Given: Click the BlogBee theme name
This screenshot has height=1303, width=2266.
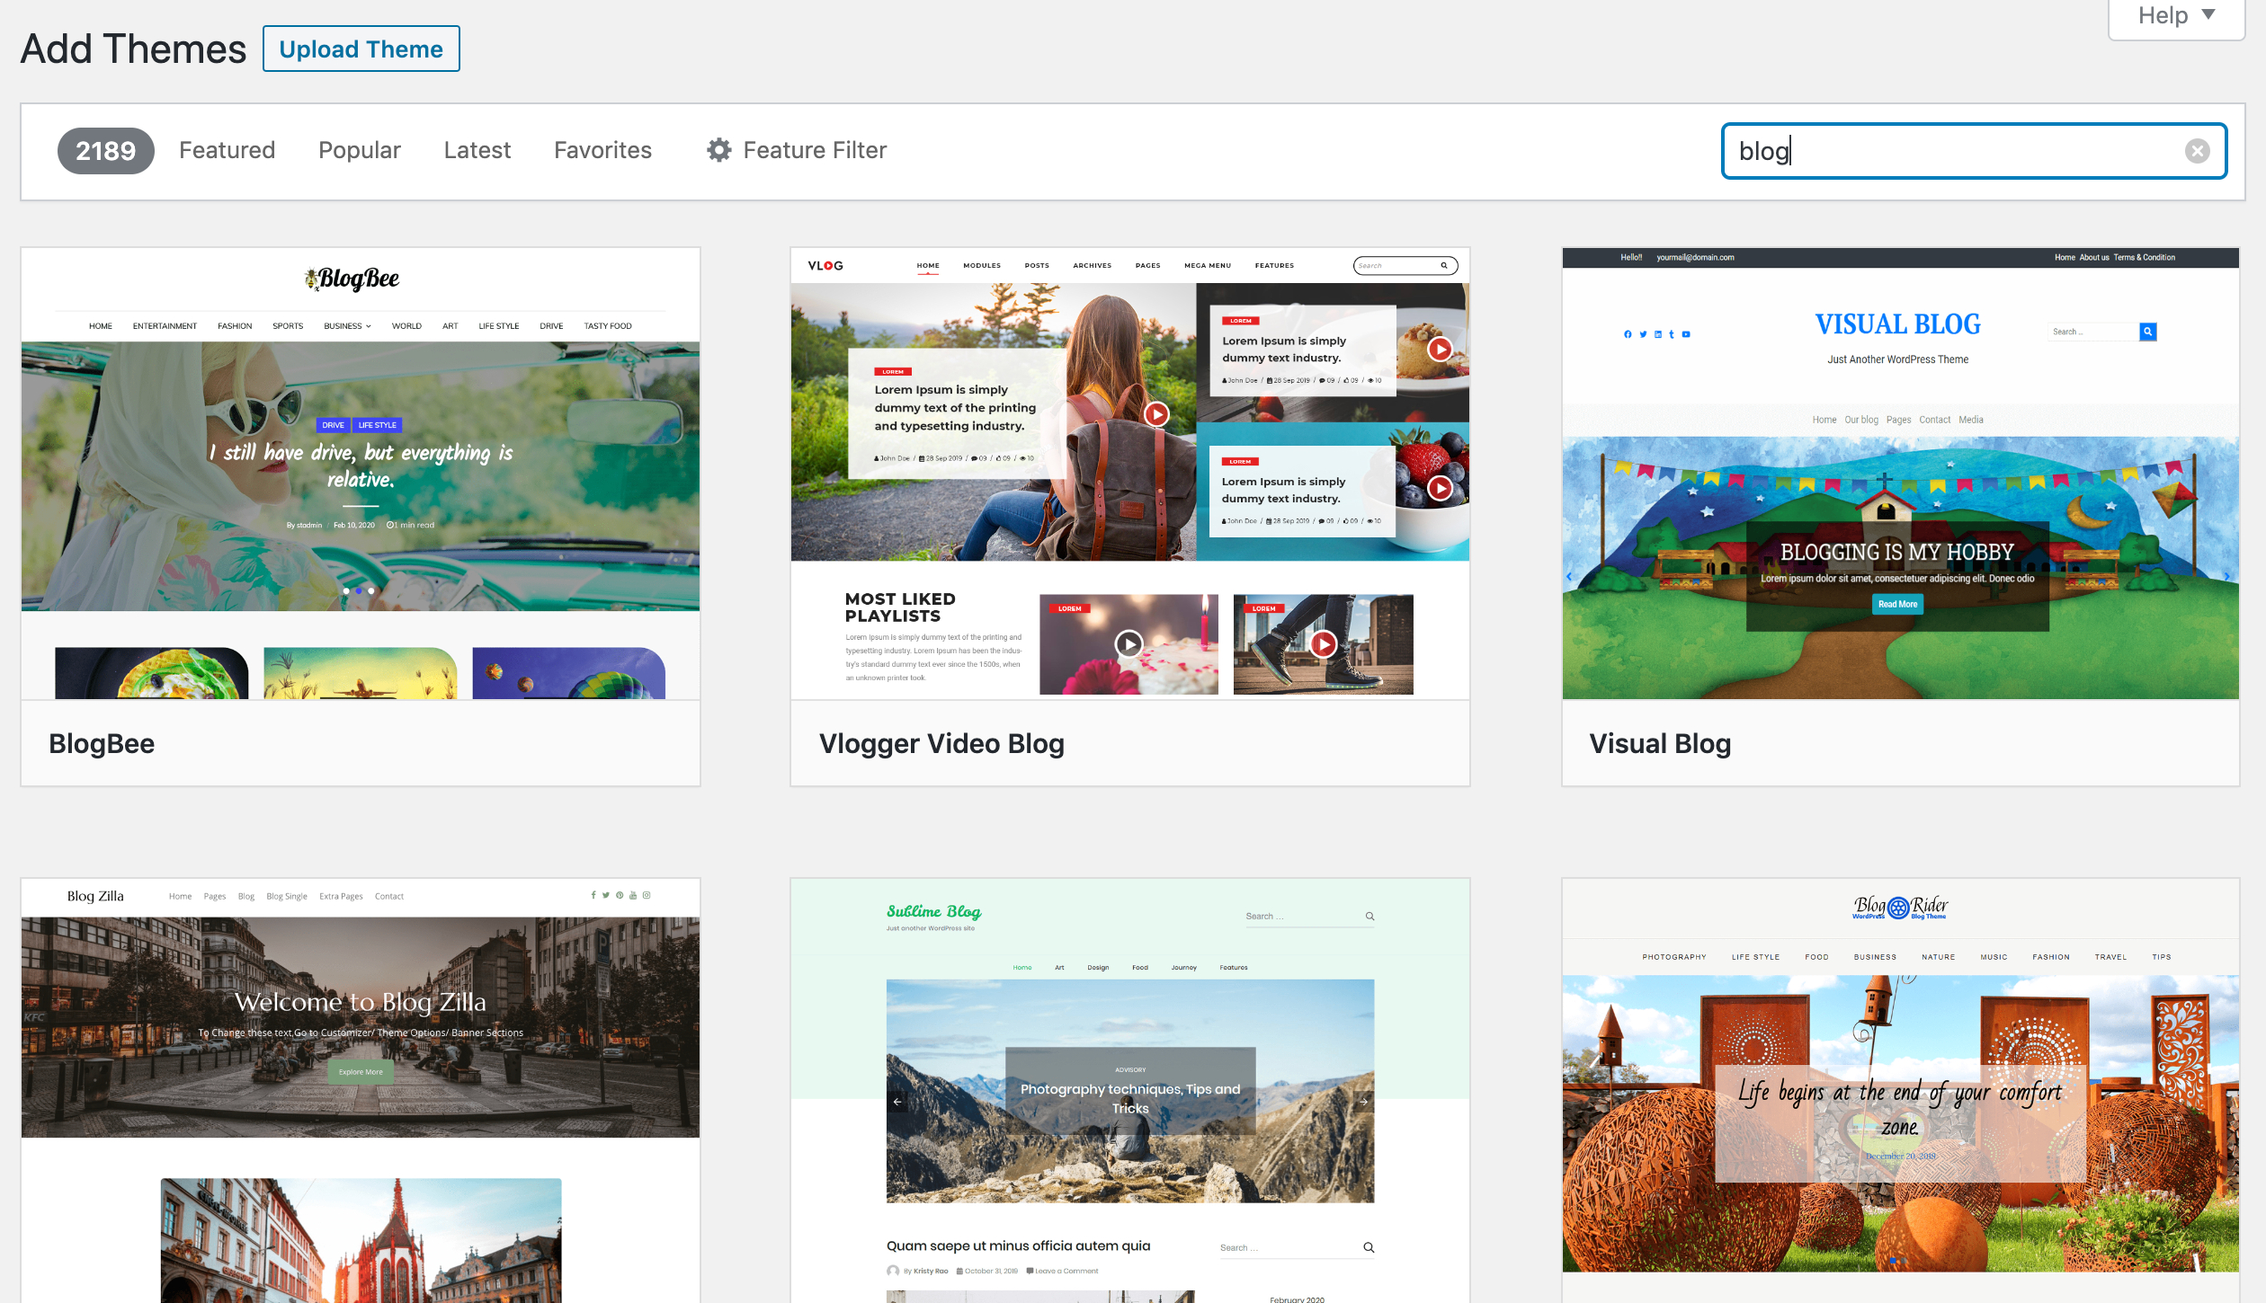Looking at the screenshot, I should click(x=102, y=744).
